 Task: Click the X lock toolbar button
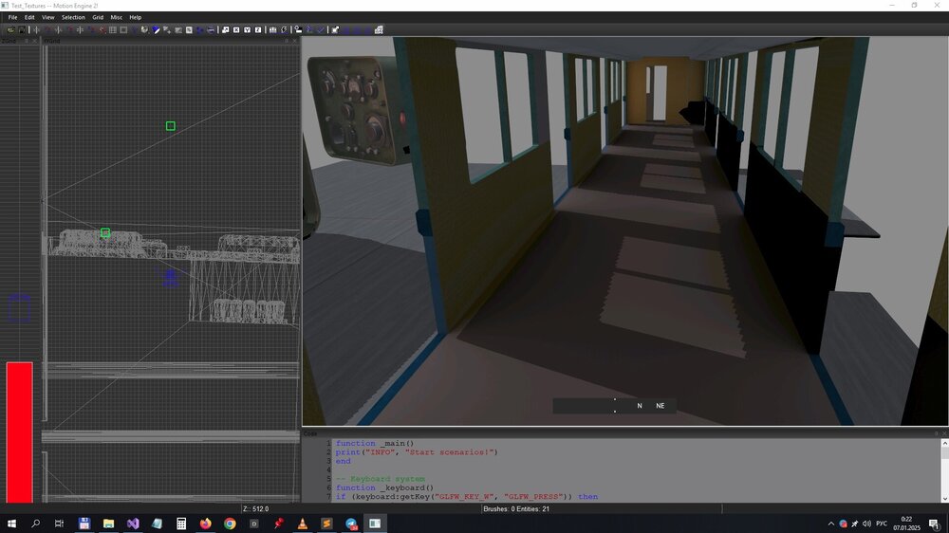coord(236,29)
